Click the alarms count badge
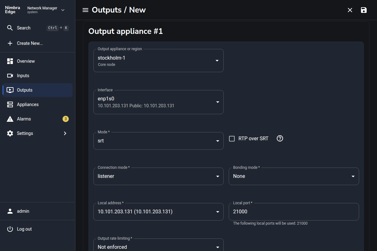 click(65, 119)
